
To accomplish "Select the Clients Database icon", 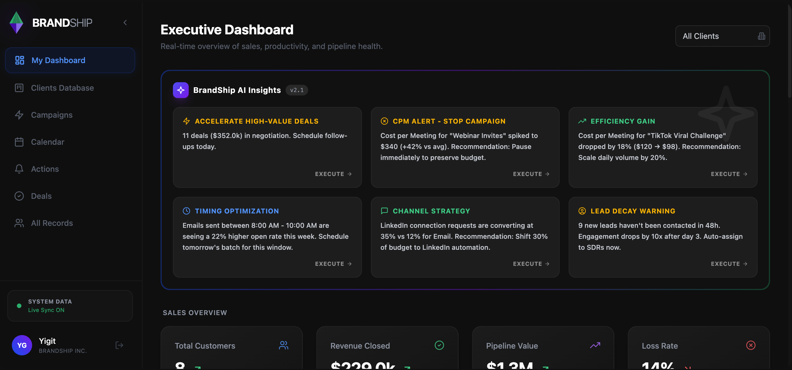I will [x=19, y=88].
